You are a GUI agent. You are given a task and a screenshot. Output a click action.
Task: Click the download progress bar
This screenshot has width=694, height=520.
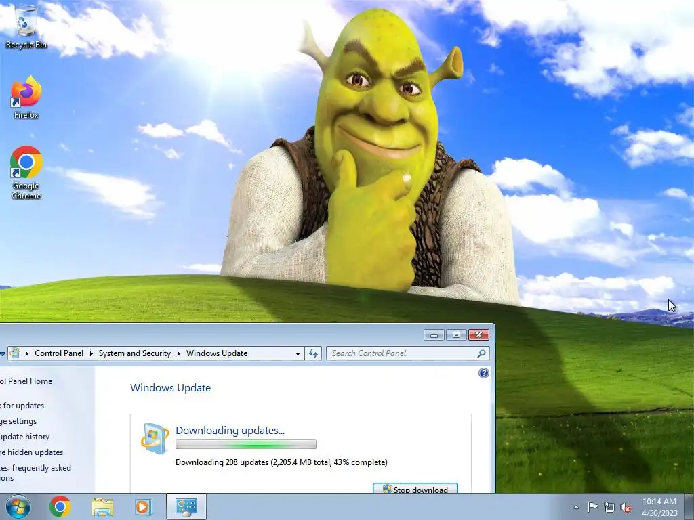245,444
